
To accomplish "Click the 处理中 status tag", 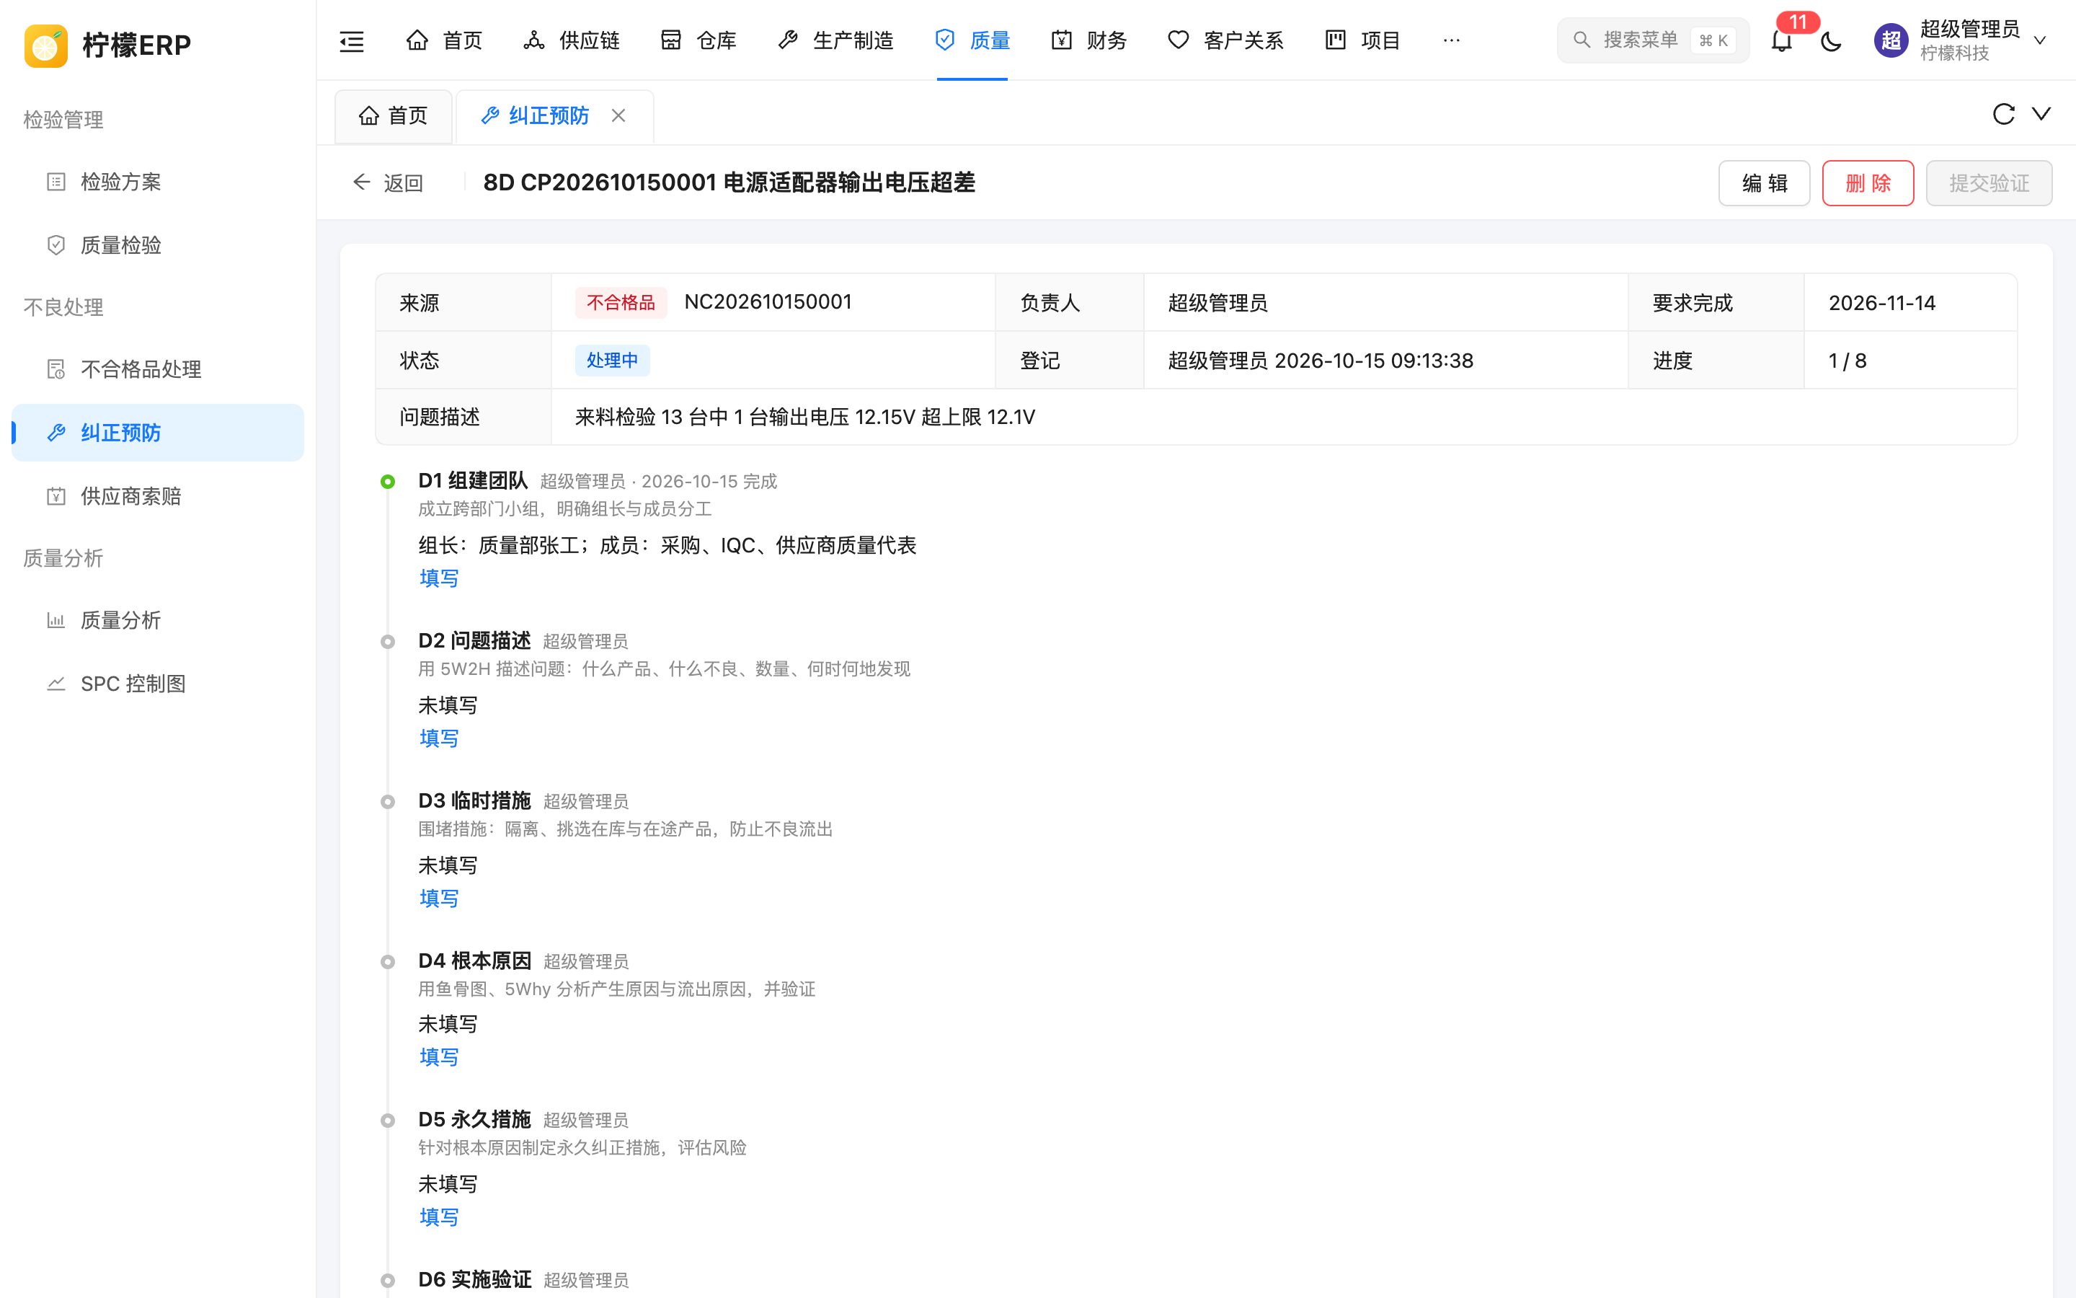I will coord(612,360).
